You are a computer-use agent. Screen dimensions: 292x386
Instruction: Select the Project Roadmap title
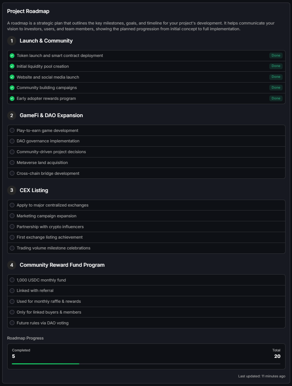pos(28,11)
